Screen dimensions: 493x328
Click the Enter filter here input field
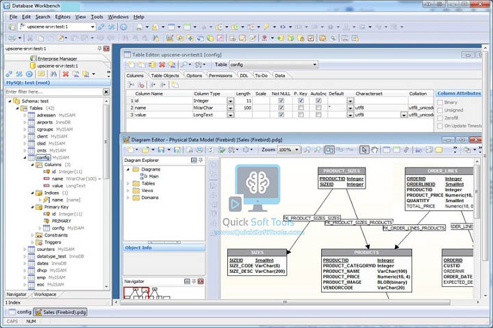coord(54,92)
